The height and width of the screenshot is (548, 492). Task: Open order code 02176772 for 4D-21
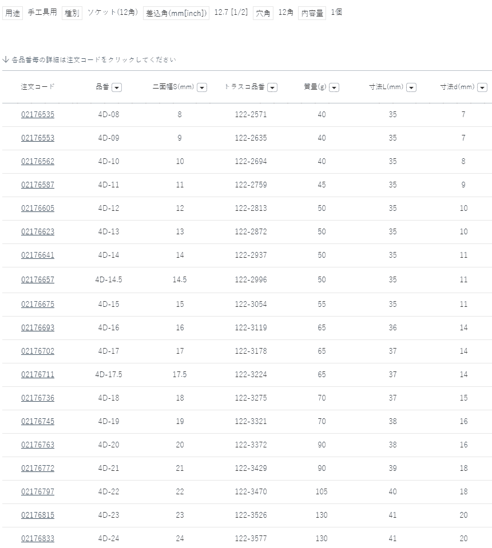tap(38, 468)
